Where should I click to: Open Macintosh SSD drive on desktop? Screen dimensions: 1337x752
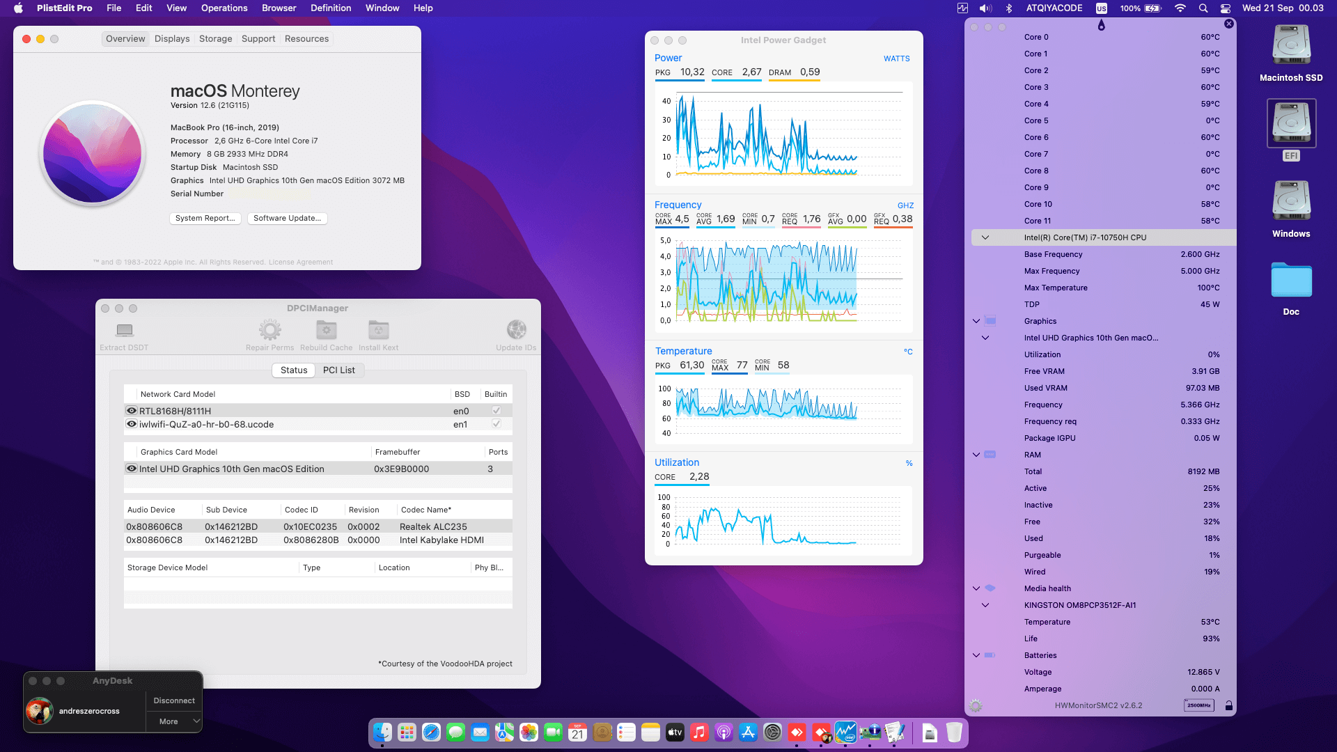(1291, 45)
